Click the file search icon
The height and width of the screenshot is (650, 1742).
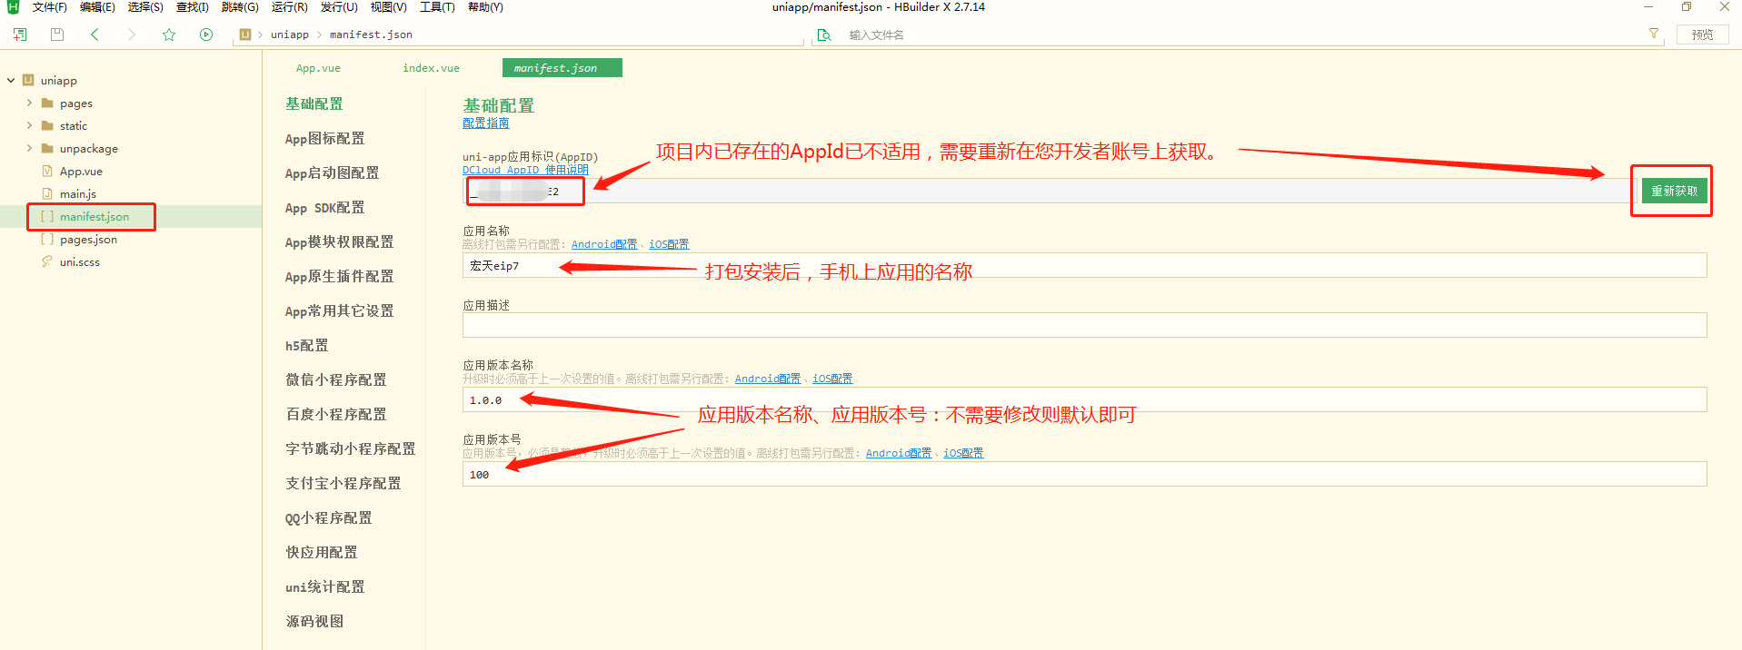tap(824, 34)
